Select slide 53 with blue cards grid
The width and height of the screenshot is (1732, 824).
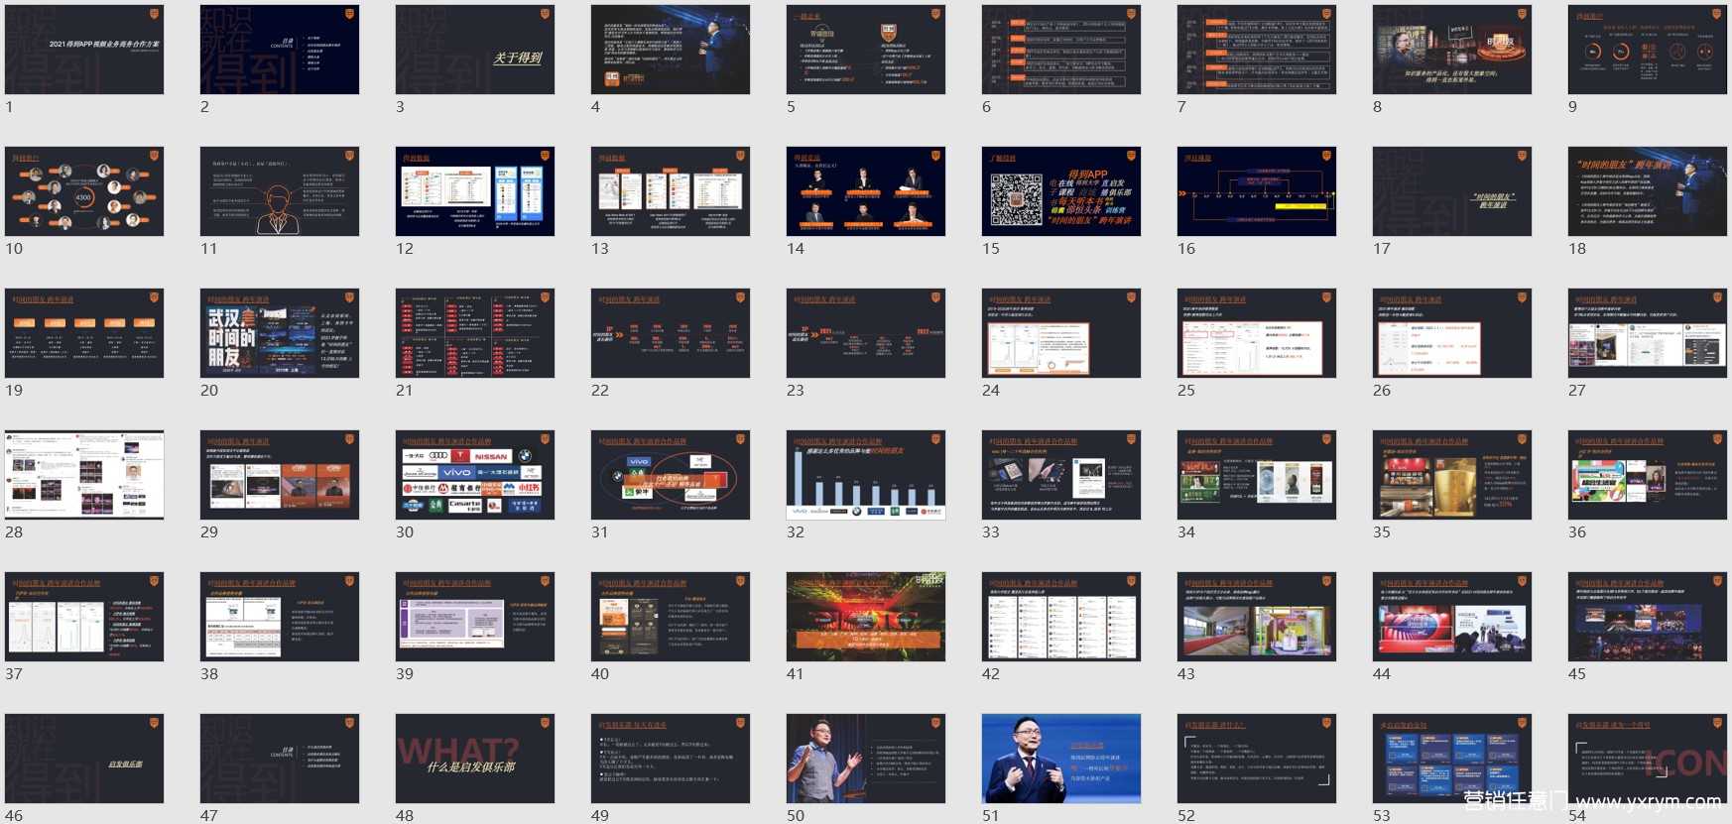point(1452,759)
